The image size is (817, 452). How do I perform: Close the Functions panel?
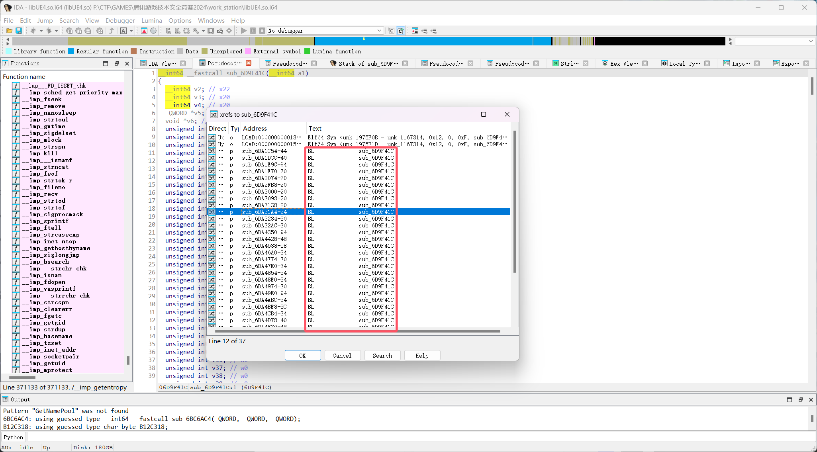point(127,63)
